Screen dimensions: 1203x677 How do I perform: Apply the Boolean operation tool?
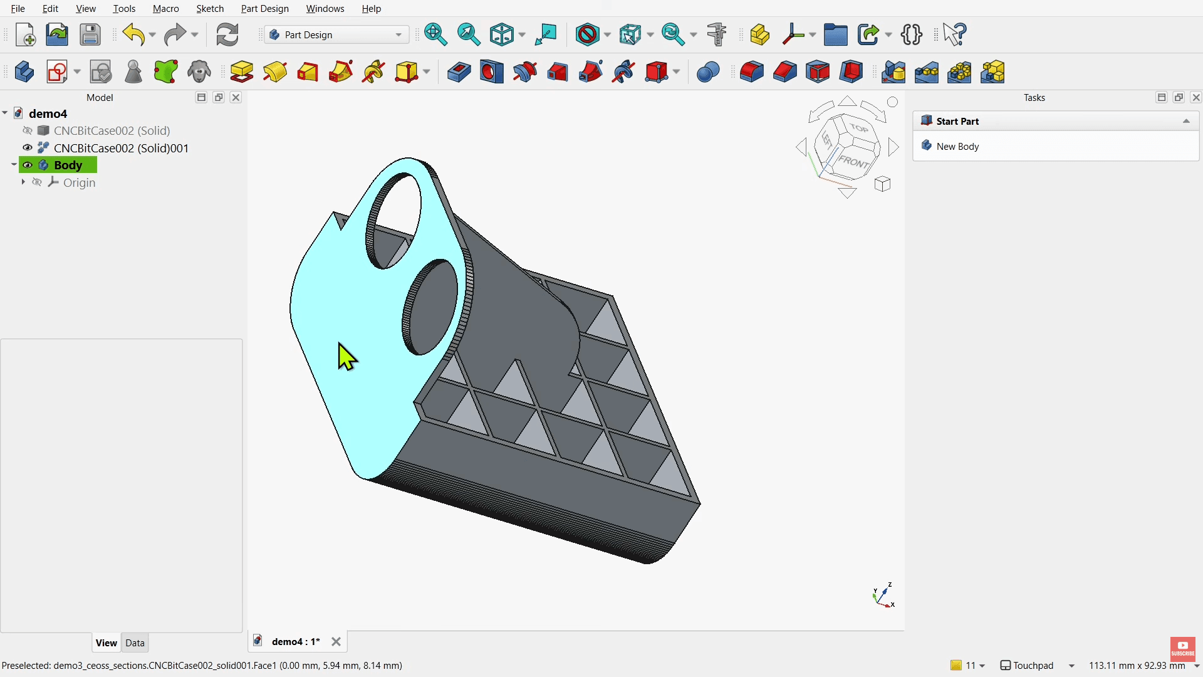[x=708, y=71]
